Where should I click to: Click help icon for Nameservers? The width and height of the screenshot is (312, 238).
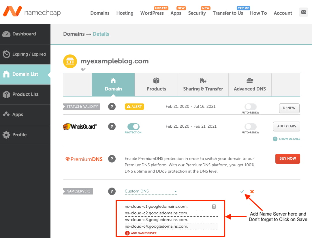pos(112,191)
